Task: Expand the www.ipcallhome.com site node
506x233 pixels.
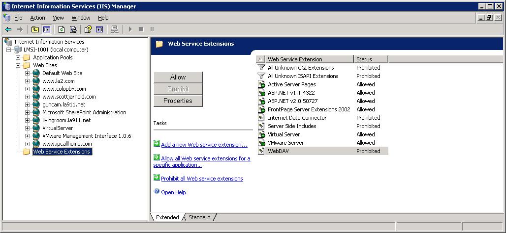Action: [27, 144]
